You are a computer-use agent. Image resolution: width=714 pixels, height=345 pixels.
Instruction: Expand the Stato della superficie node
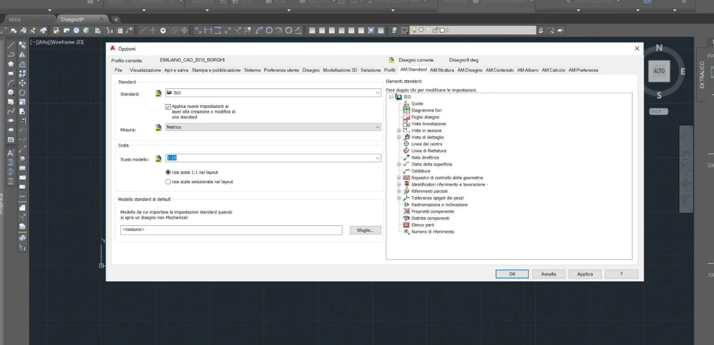[399, 164]
